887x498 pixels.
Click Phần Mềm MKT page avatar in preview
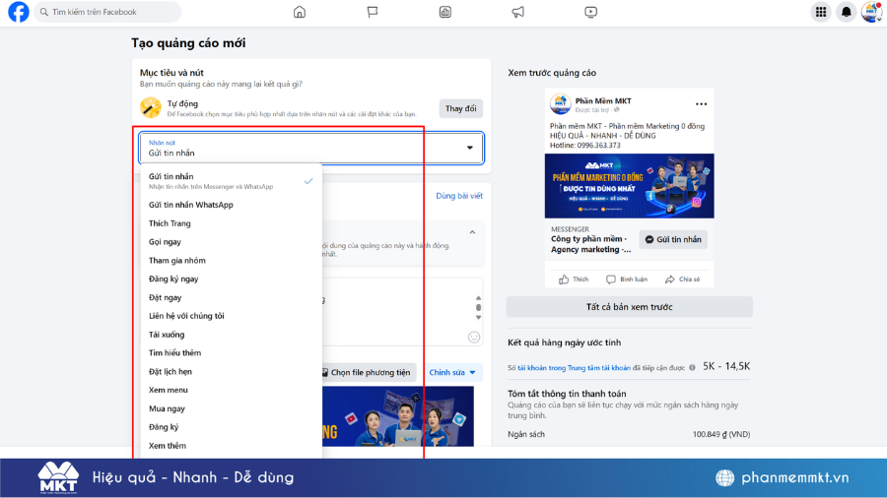pyautogui.click(x=560, y=104)
